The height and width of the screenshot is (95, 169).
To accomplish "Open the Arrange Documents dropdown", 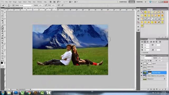I will coord(71,2).
